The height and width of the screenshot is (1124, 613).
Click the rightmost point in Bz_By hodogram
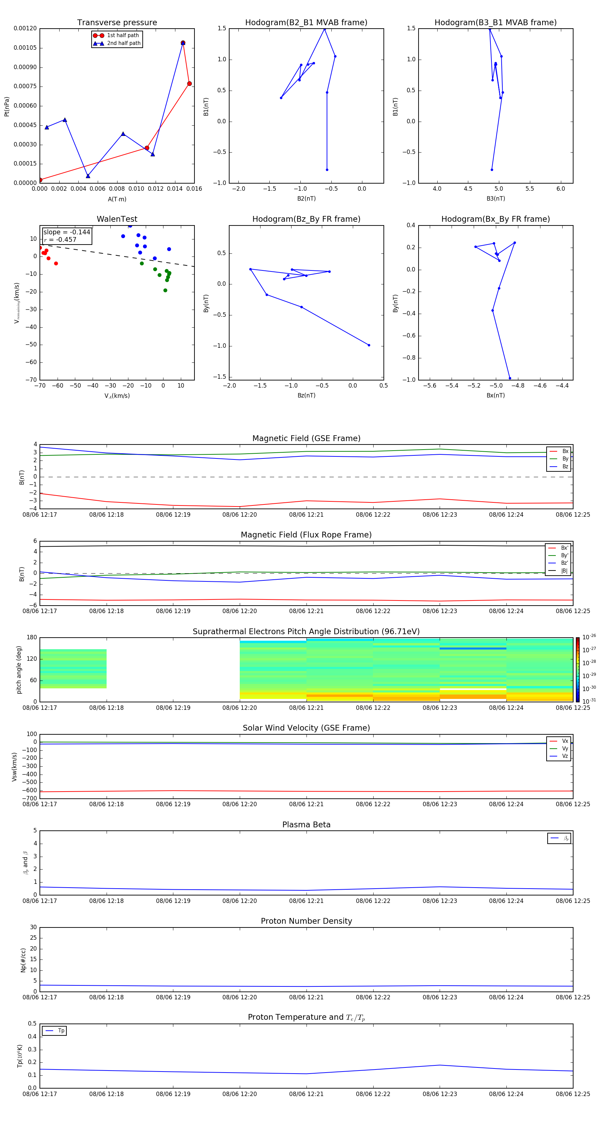369,345
